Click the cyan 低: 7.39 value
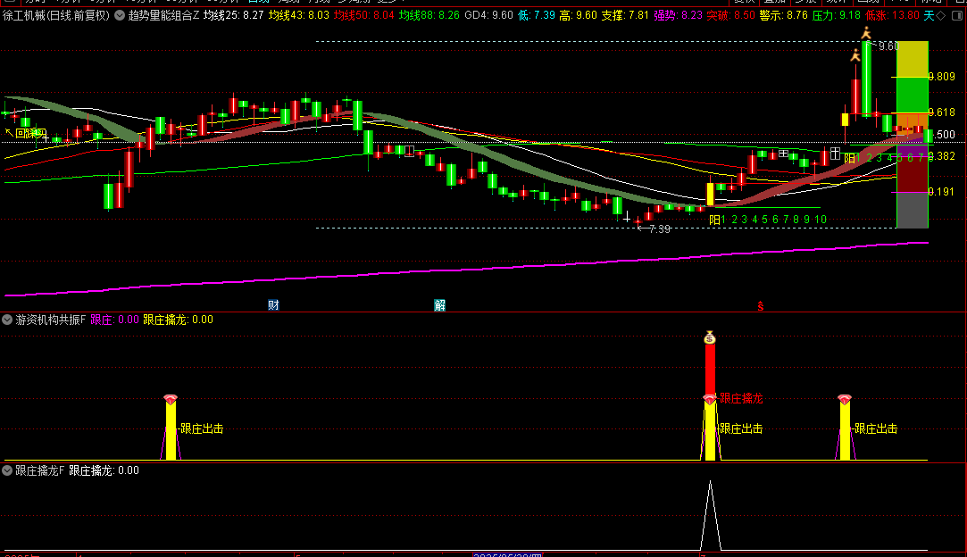This screenshot has width=967, height=557. tap(537, 15)
